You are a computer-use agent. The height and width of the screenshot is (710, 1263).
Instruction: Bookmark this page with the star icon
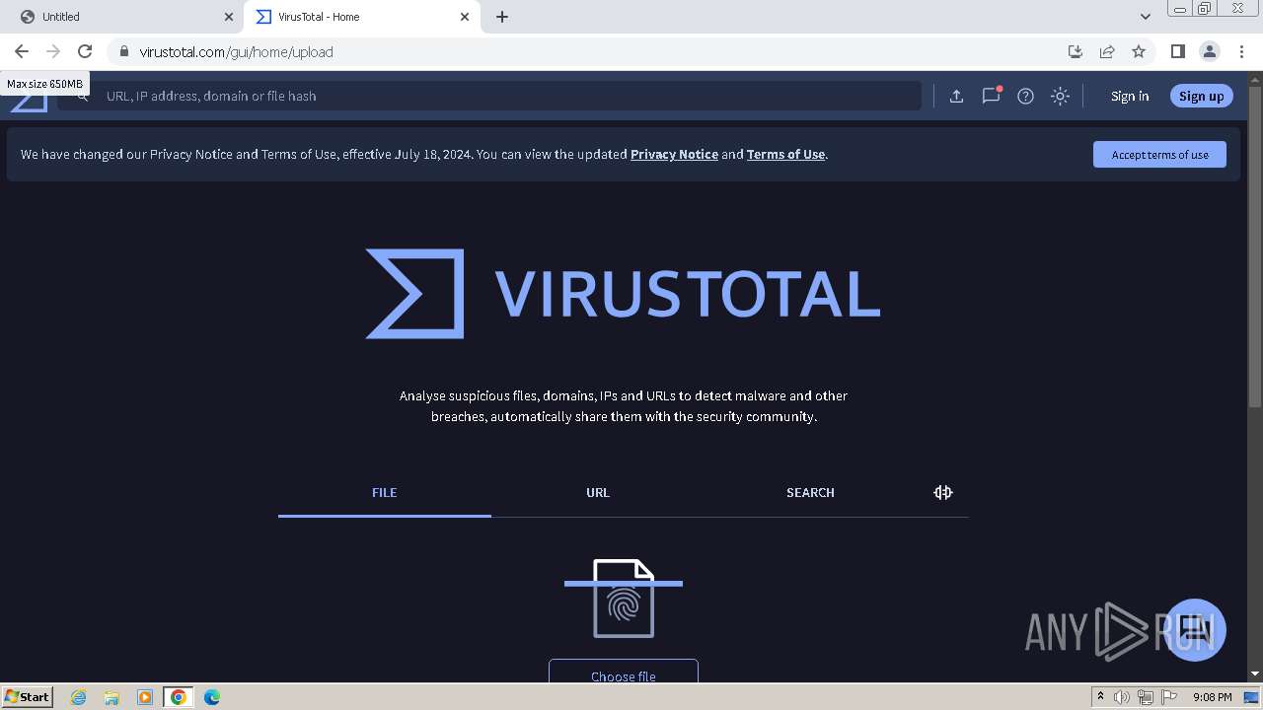[1139, 51]
